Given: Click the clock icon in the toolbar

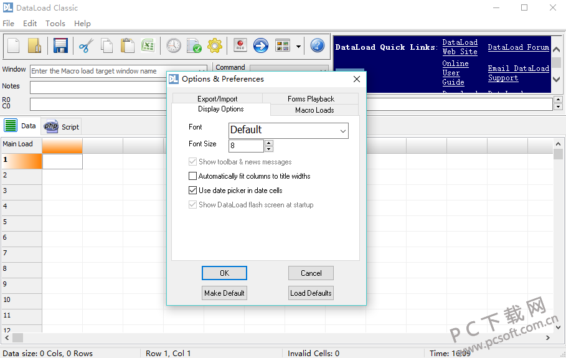Looking at the screenshot, I should tap(174, 45).
